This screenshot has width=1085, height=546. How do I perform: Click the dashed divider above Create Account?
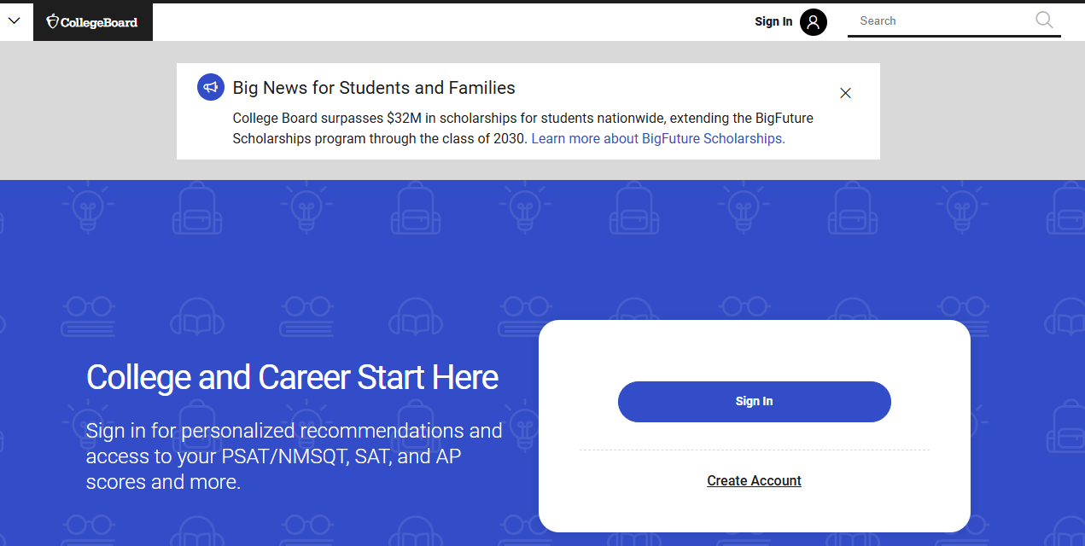click(754, 450)
